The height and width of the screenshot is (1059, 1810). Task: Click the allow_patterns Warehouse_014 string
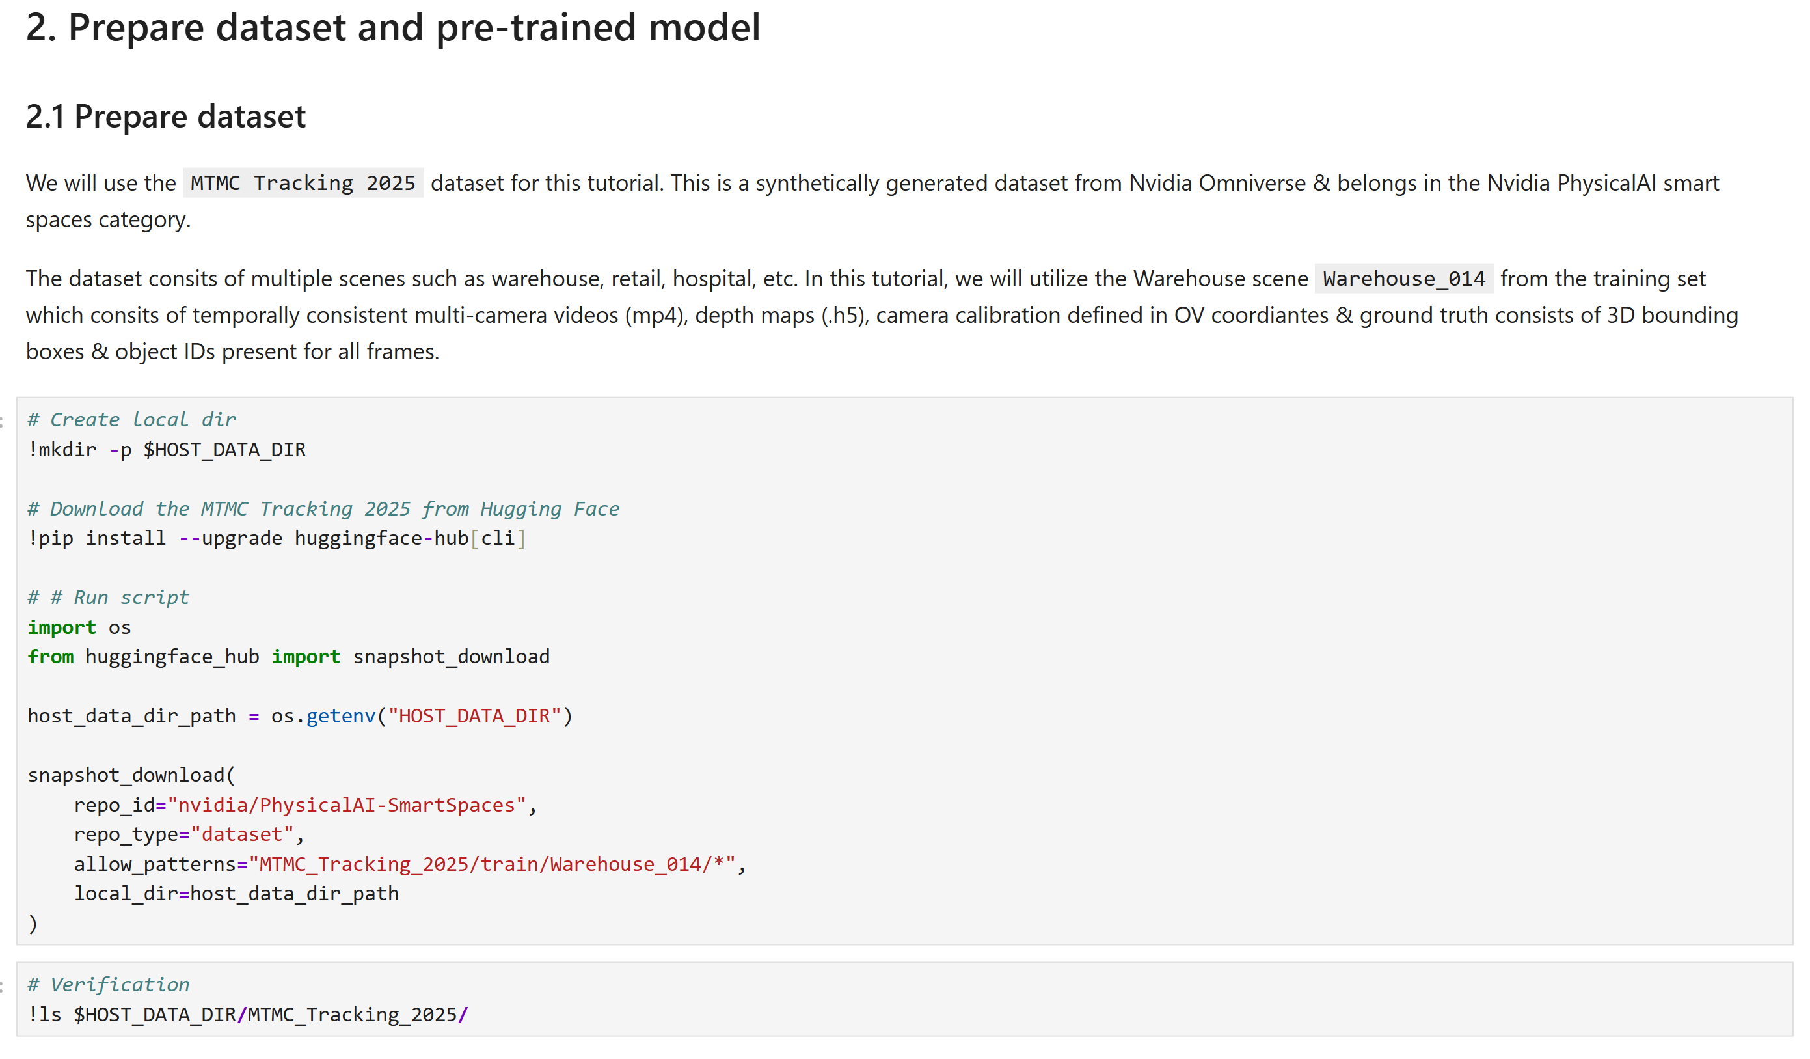tap(497, 864)
